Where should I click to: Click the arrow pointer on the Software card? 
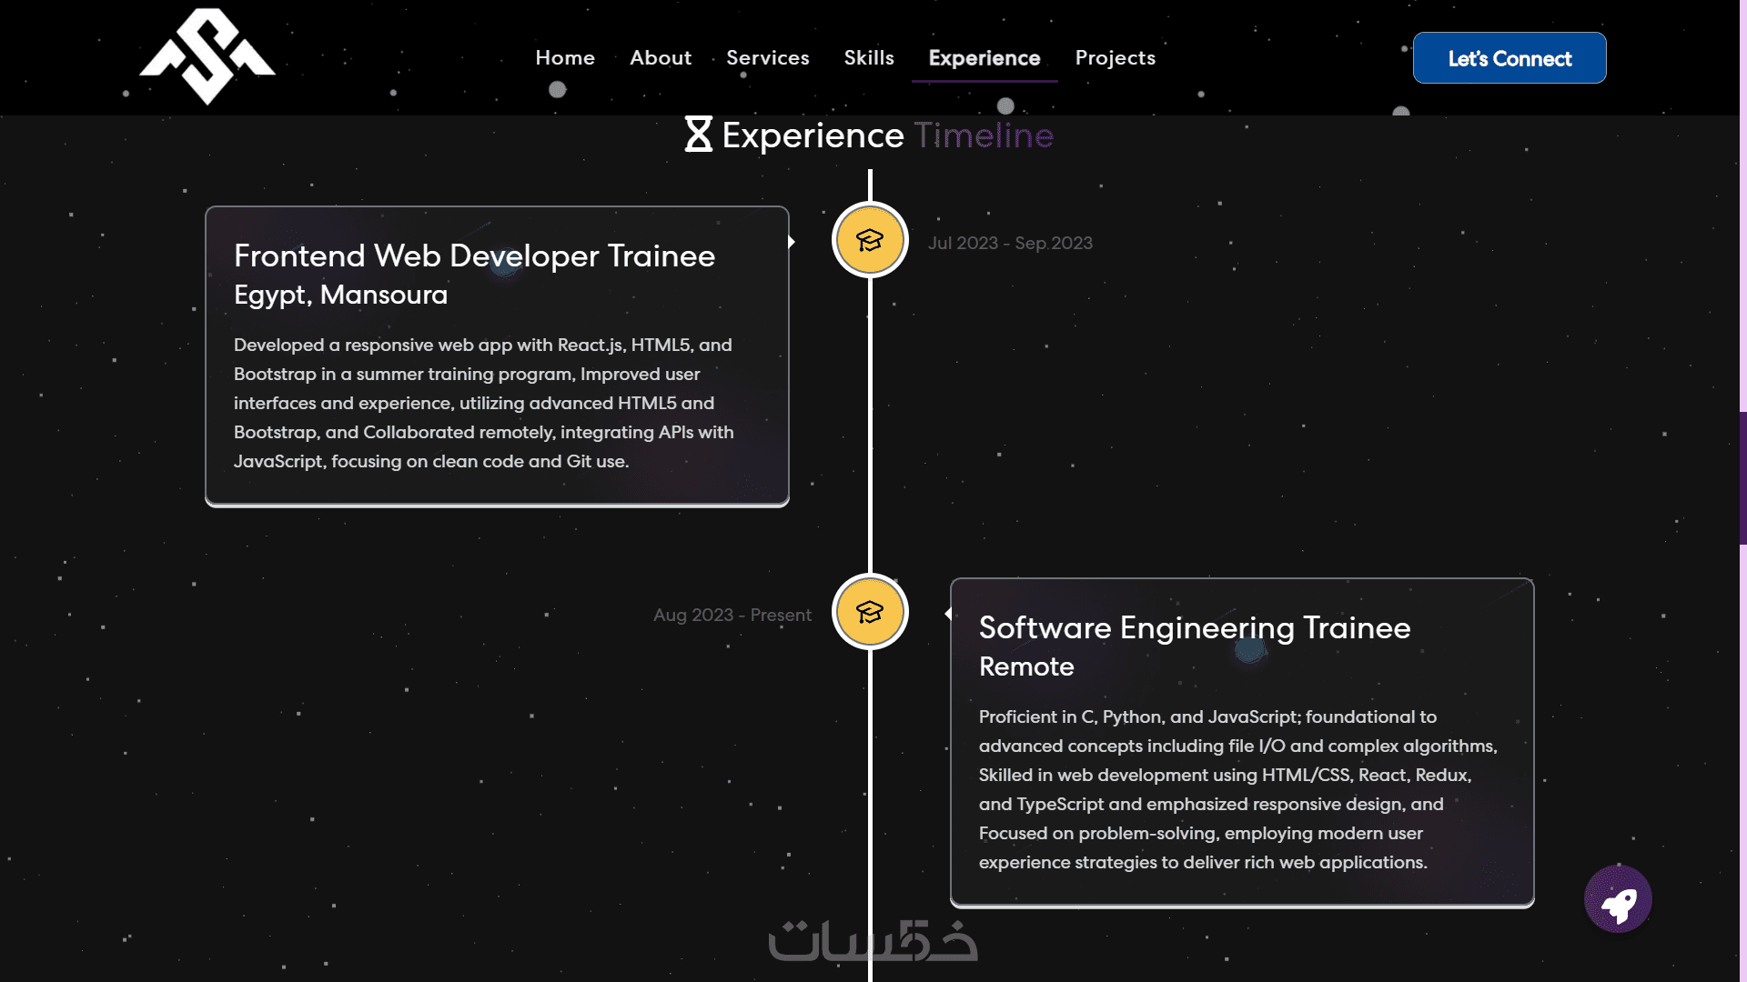(x=948, y=614)
